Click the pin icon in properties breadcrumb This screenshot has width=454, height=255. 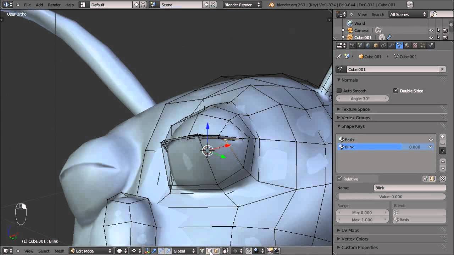click(x=339, y=56)
